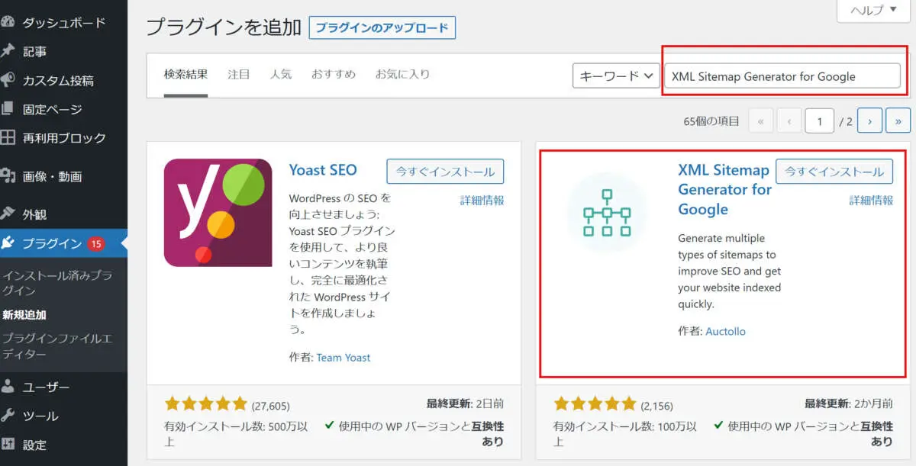Viewport: 916px width, 466px height.
Task: Switch to the お気に入り tab
Action: coord(402,75)
